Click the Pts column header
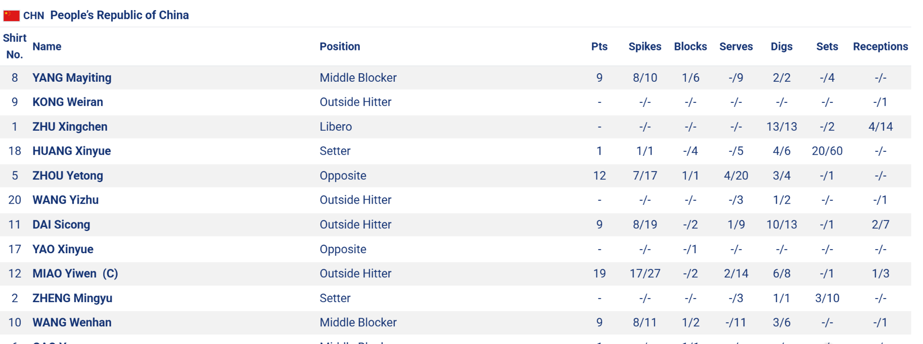Viewport: 923px width, 344px height. click(x=599, y=46)
